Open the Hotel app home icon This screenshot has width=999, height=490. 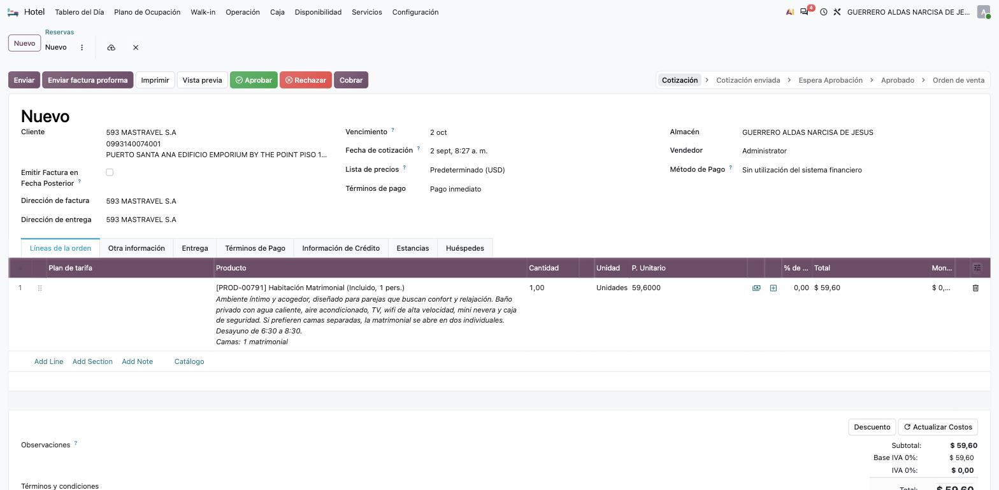(13, 12)
